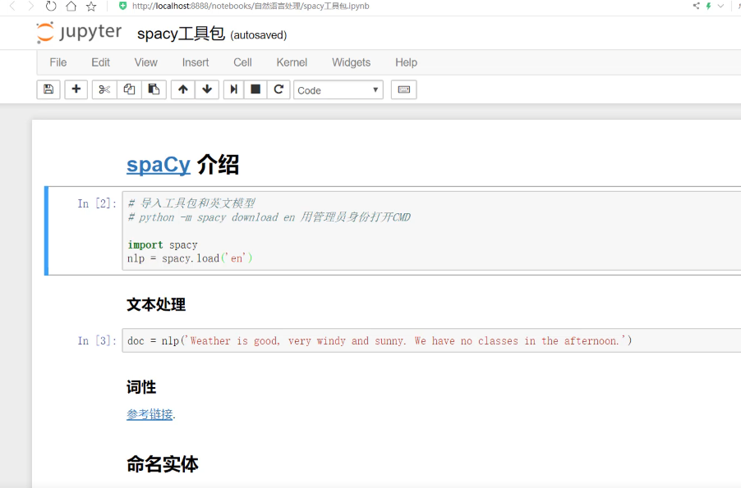
Task: Follow the 参考链接 hyperlink
Action: tap(150, 414)
